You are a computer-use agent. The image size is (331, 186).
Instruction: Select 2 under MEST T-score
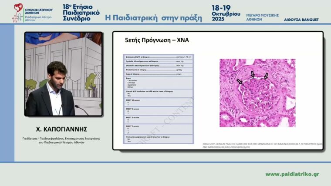[128, 133]
